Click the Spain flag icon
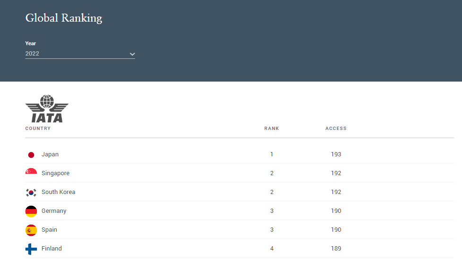 coord(31,230)
